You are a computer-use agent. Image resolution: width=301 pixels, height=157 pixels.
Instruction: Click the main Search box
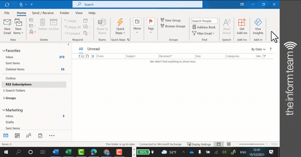138,4
